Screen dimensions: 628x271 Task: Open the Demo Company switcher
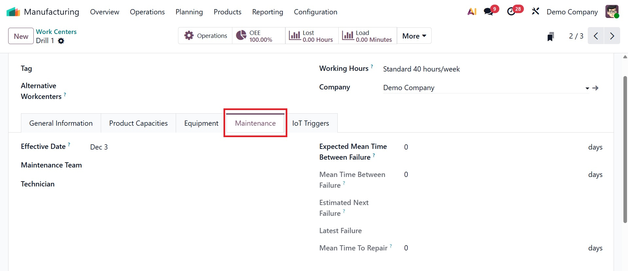[x=572, y=12]
